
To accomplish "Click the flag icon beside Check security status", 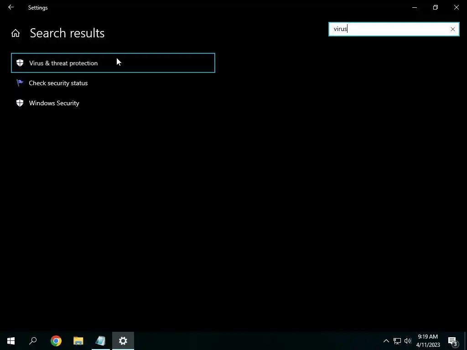I will tap(20, 83).
